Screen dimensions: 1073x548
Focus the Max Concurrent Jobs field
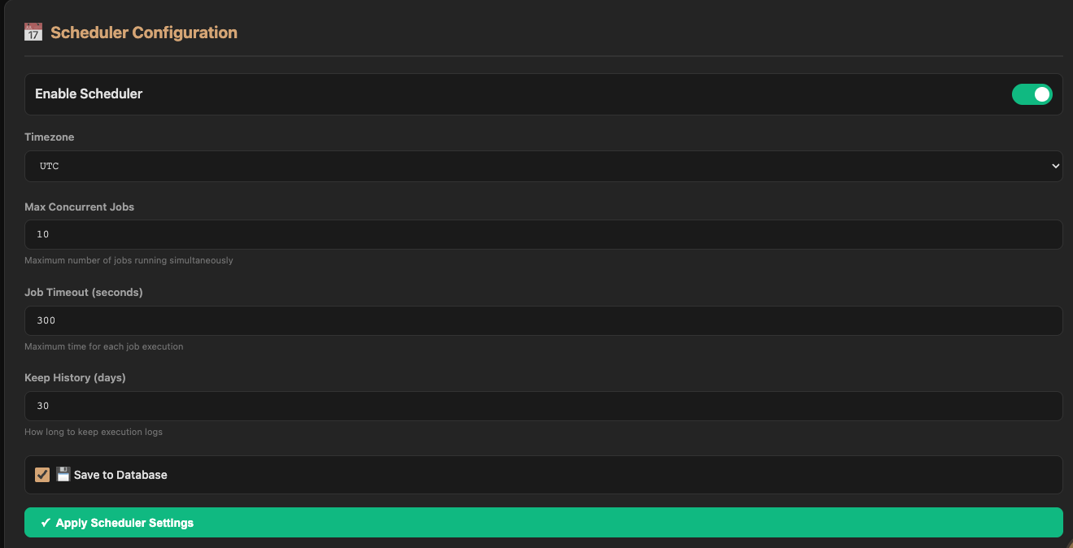543,234
